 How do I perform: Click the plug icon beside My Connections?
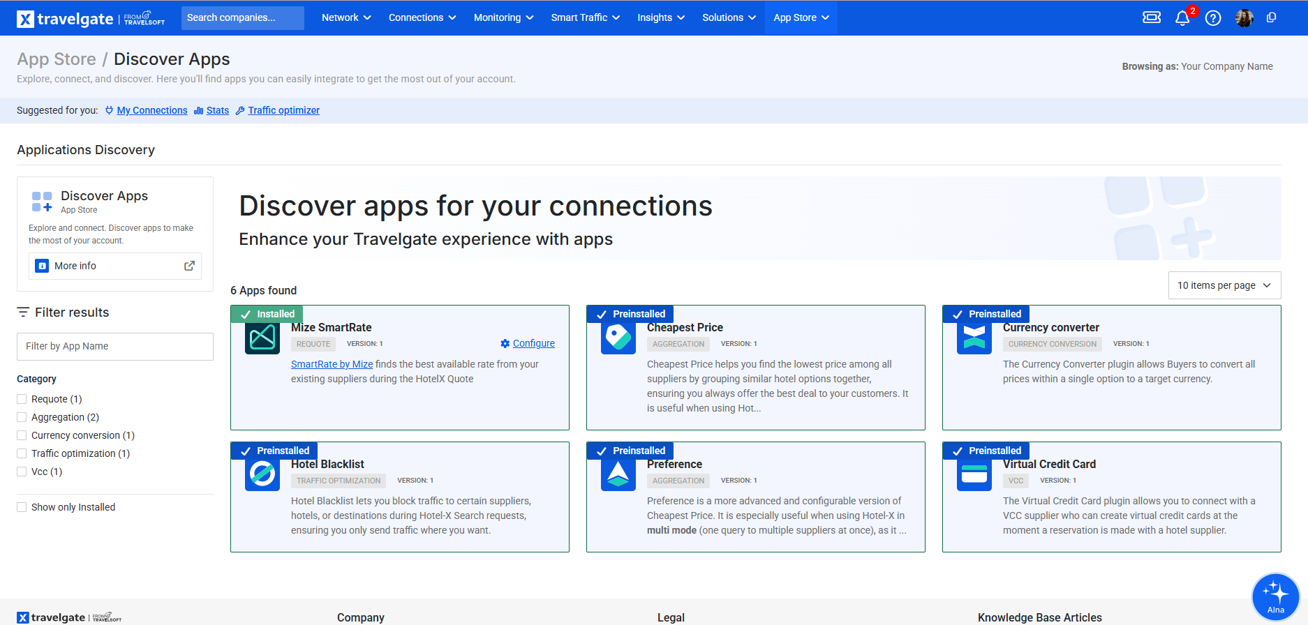coord(109,110)
